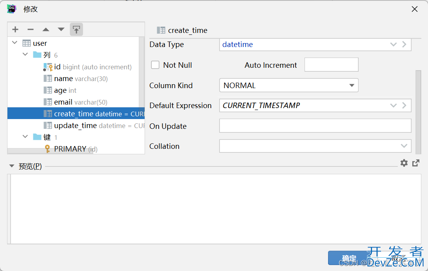Select the update_time datetime column
Screen dimensions: 428x271
pos(76,125)
